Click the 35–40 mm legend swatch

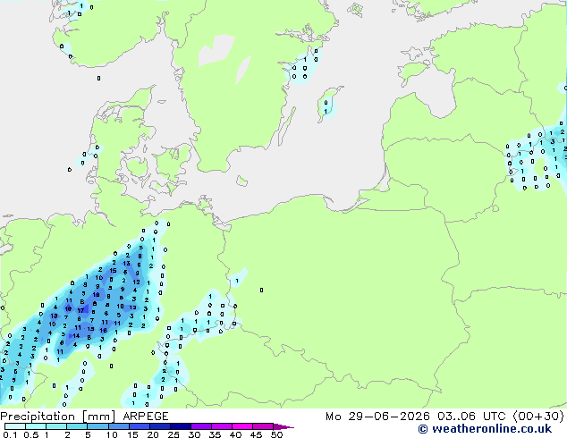tap(222, 426)
